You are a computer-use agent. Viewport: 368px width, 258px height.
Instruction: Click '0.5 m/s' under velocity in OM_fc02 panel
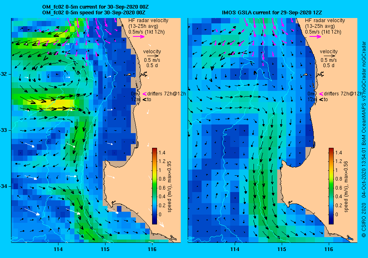152,60
